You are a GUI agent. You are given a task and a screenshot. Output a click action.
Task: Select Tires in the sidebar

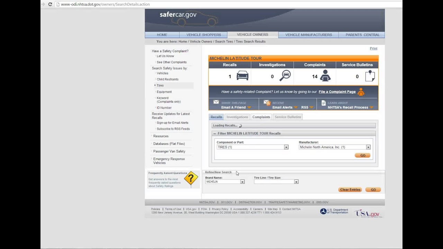[x=160, y=85]
